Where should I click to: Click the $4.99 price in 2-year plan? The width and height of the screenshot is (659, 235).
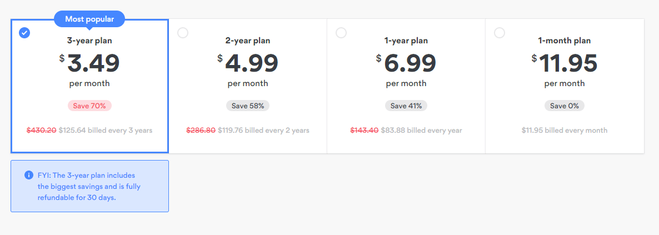248,63
